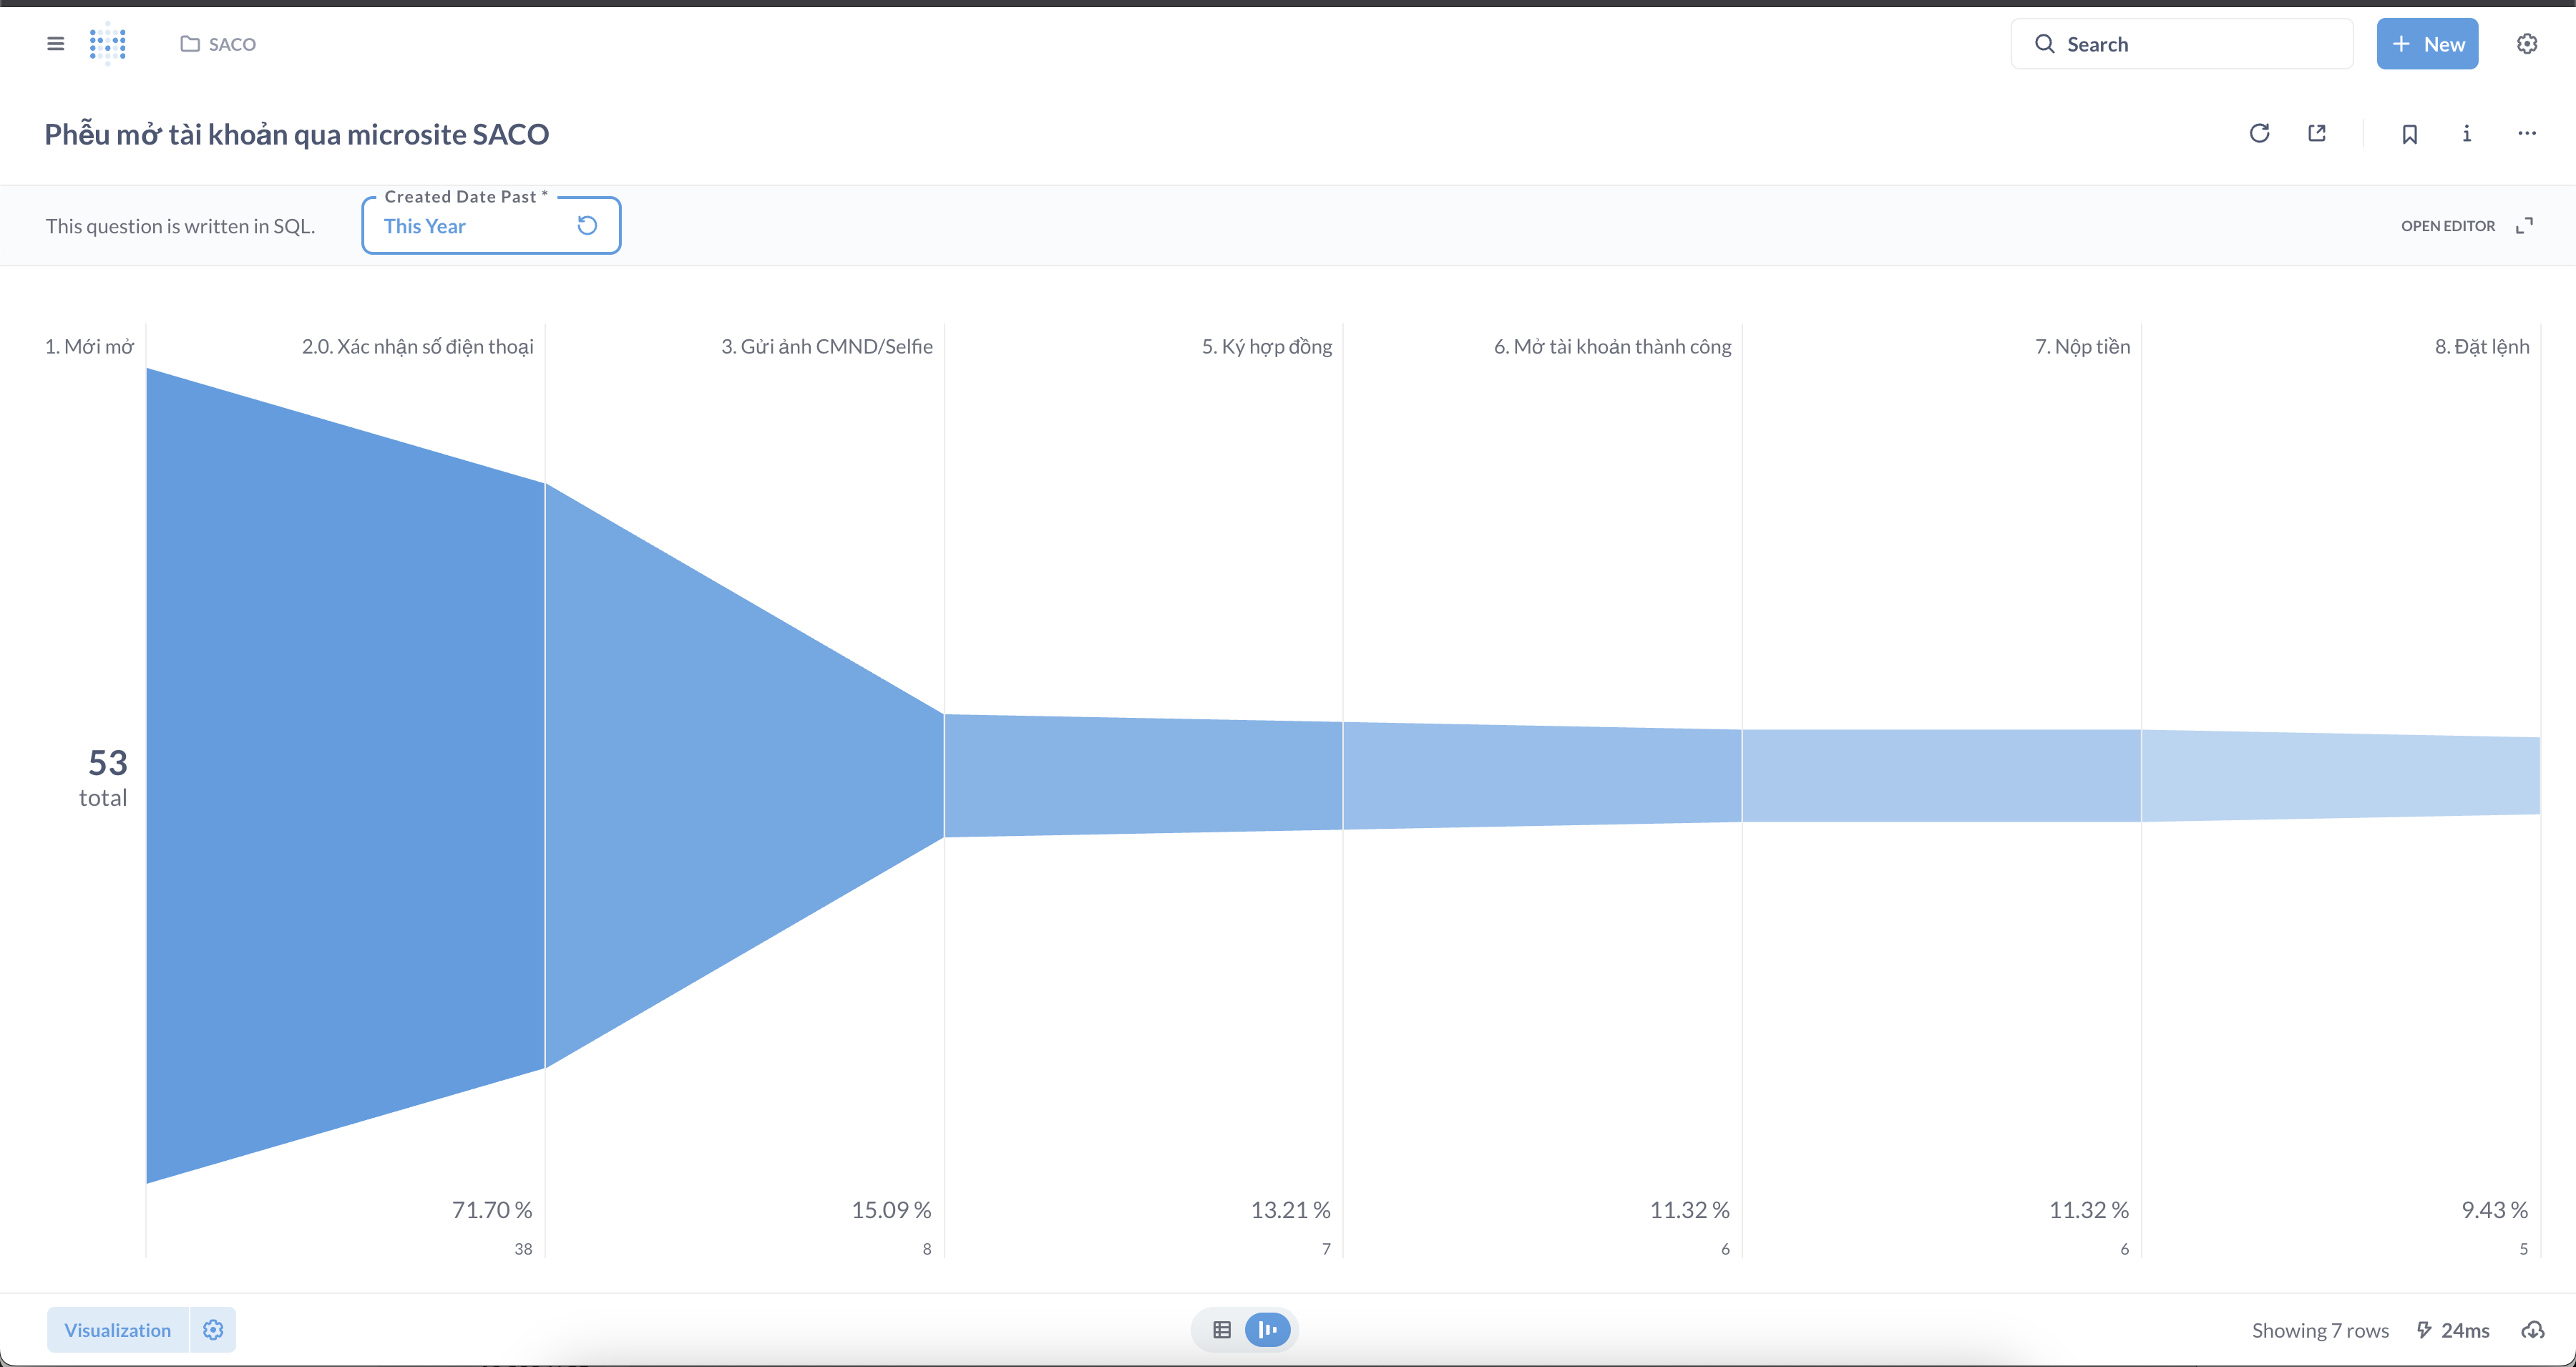This screenshot has width=2576, height=1367.
Task: Show question info panel
Action: pos(2467,134)
